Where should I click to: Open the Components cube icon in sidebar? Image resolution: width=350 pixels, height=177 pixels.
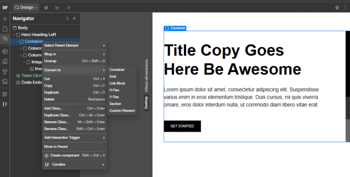(5, 51)
